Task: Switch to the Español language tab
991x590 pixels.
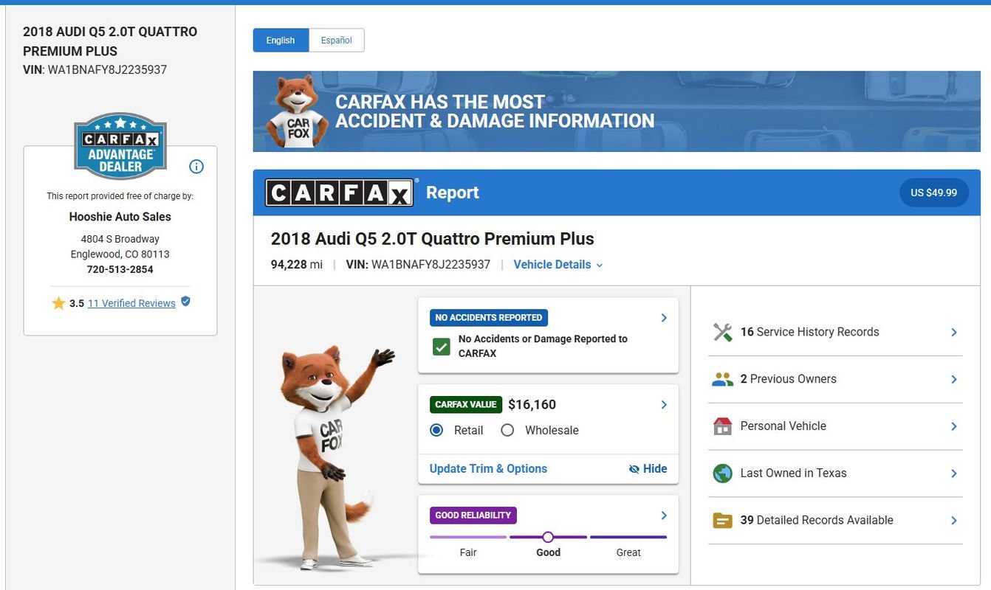Action: (x=336, y=41)
